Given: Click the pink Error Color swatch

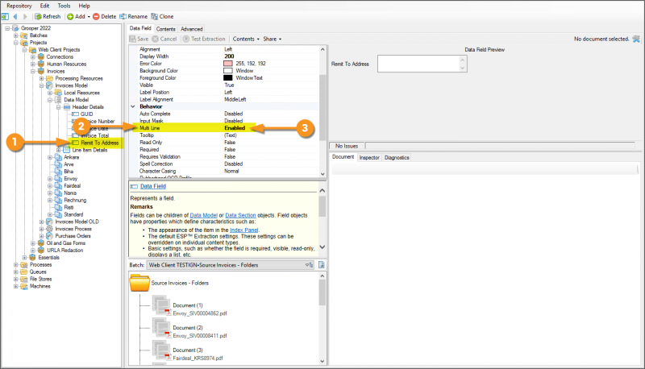Looking at the screenshot, I should click(x=228, y=64).
